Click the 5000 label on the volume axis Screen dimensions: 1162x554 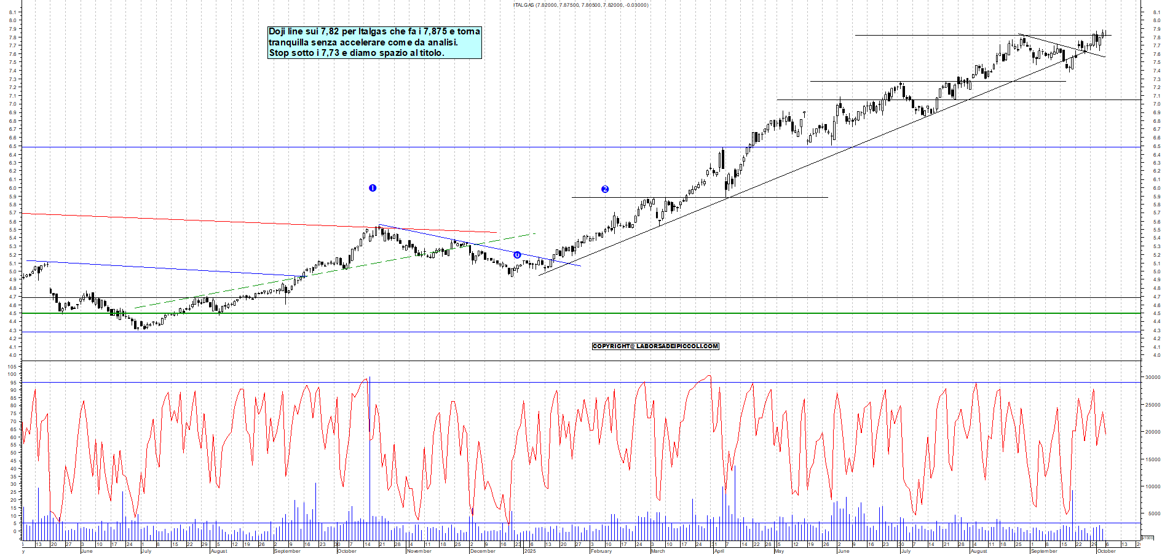(x=1153, y=514)
